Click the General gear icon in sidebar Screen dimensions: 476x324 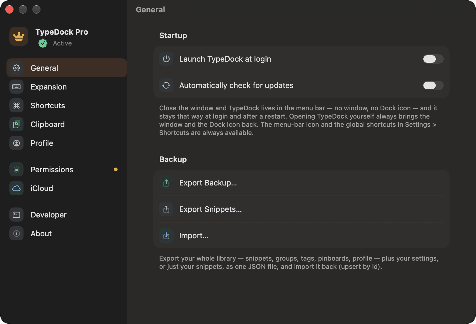(16, 68)
